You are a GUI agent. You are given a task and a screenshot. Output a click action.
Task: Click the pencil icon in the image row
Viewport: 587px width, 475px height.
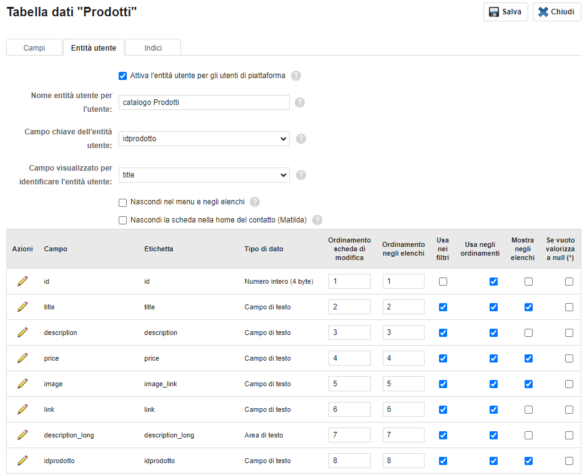(22, 384)
